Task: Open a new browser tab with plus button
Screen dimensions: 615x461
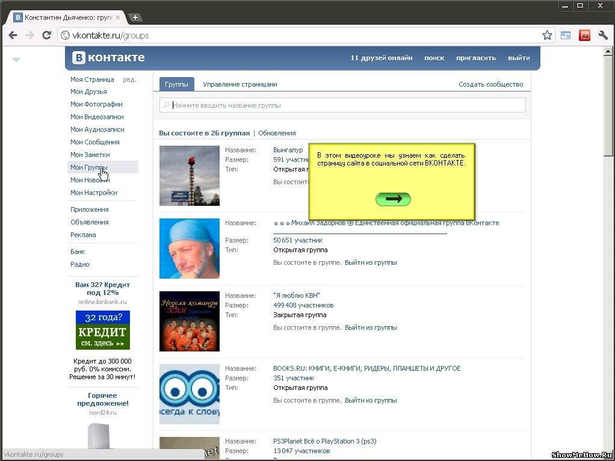Action: point(135,17)
